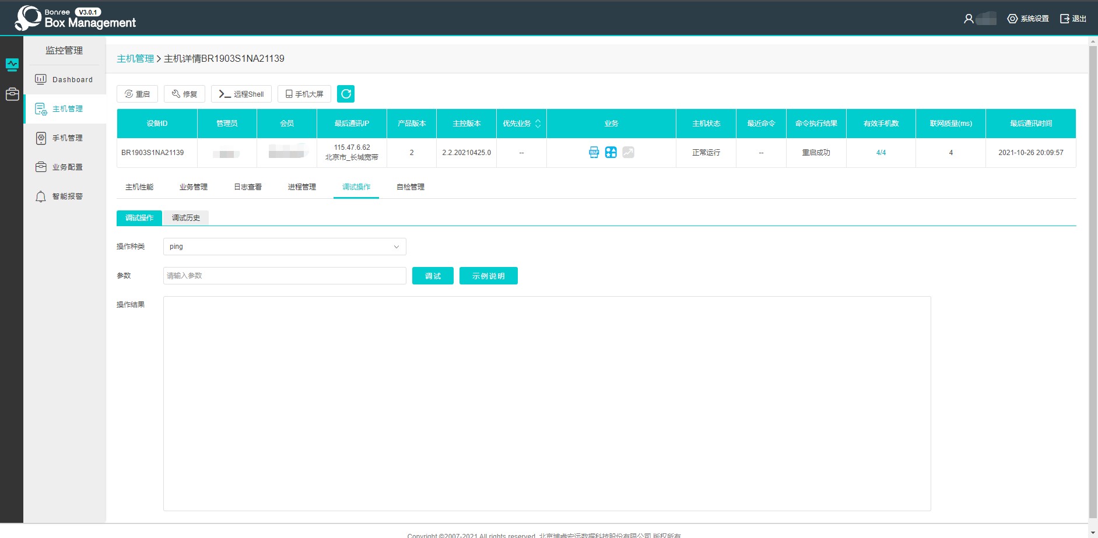The width and height of the screenshot is (1098, 538).
Task: Sort by the 优先业务 column arrows
Action: click(538, 124)
